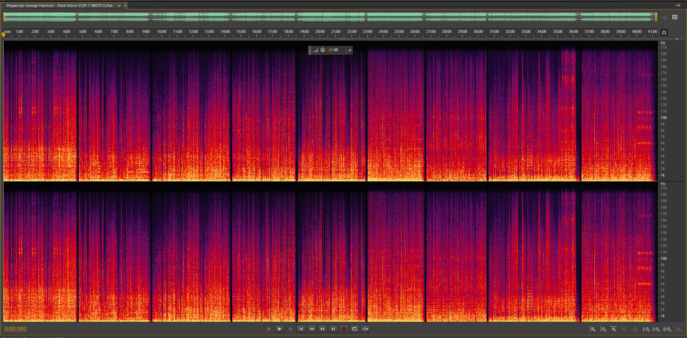Zoom out amplitude vertically
Viewport: 687px width, 338px height.
(603, 329)
